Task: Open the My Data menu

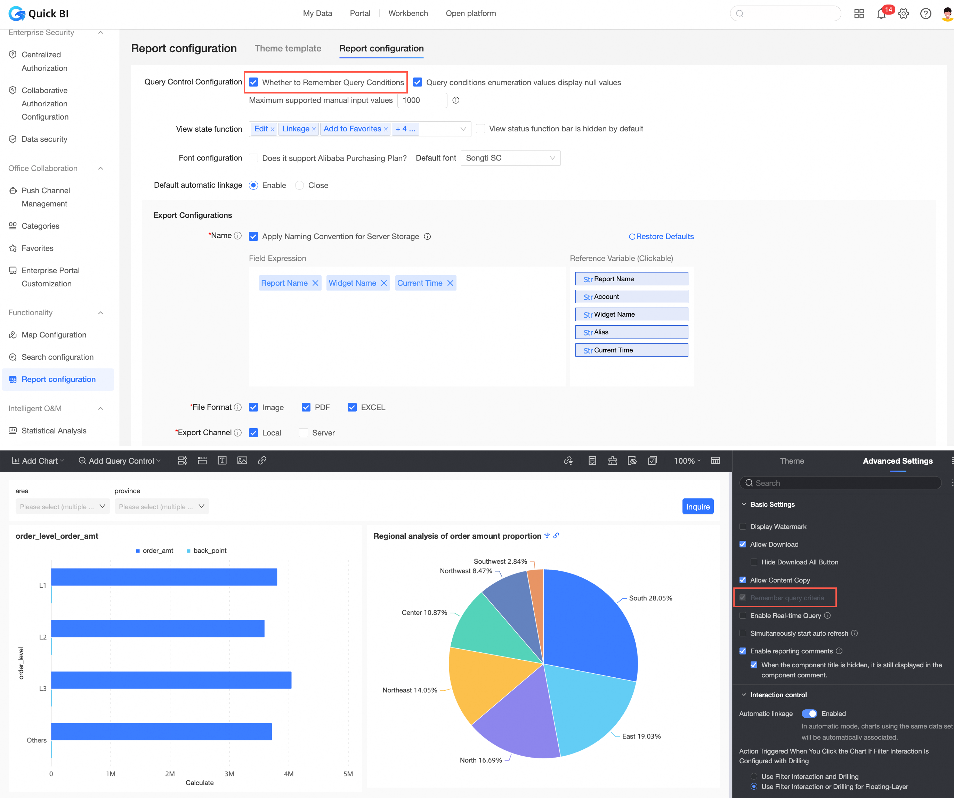Action: pyautogui.click(x=317, y=13)
